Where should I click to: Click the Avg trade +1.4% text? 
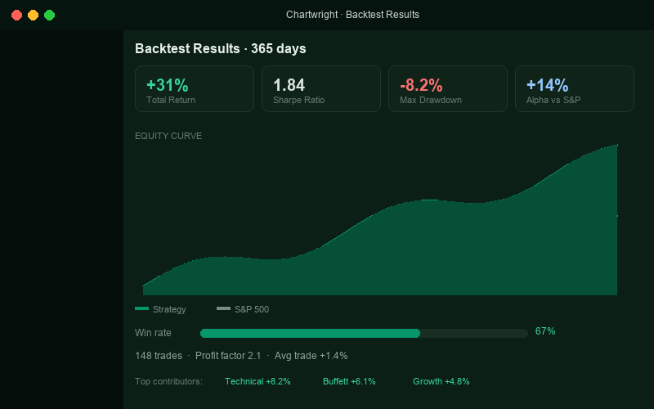pos(311,356)
